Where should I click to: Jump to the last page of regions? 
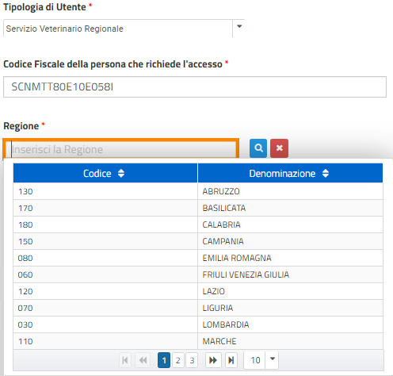click(231, 360)
